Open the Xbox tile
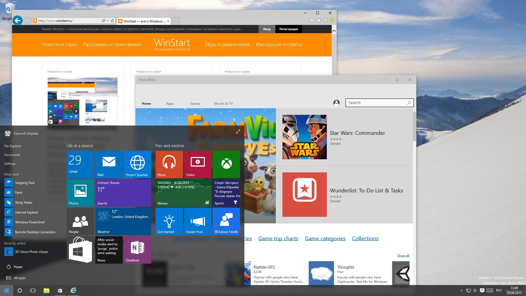The width and height of the screenshot is (526, 296). 226,164
